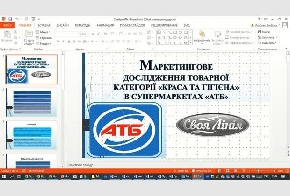
Task: Toggle the Notes (Заметки) pane in status bar
Action: click(x=180, y=171)
